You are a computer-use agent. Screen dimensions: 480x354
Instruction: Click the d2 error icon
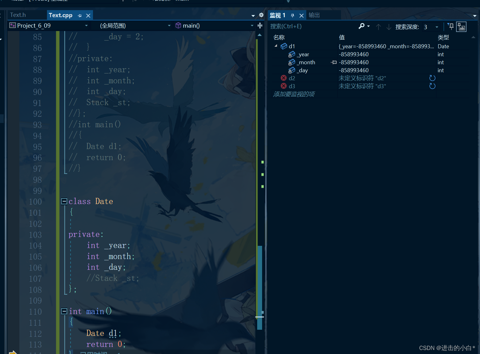click(284, 78)
